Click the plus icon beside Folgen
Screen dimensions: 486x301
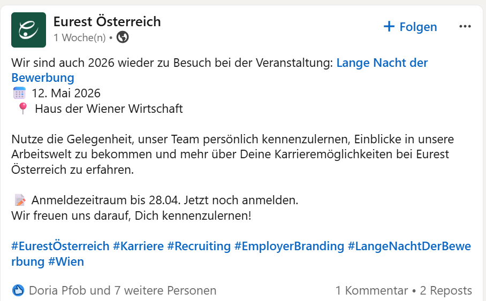point(389,27)
